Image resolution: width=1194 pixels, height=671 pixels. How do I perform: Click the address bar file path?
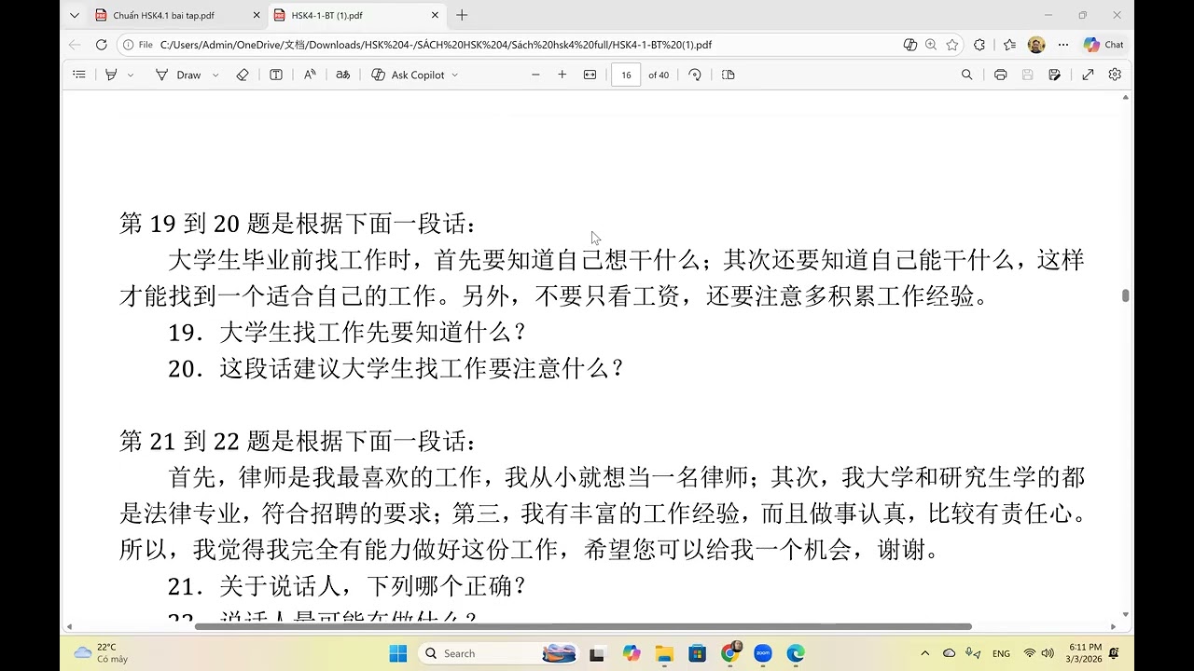436,45
